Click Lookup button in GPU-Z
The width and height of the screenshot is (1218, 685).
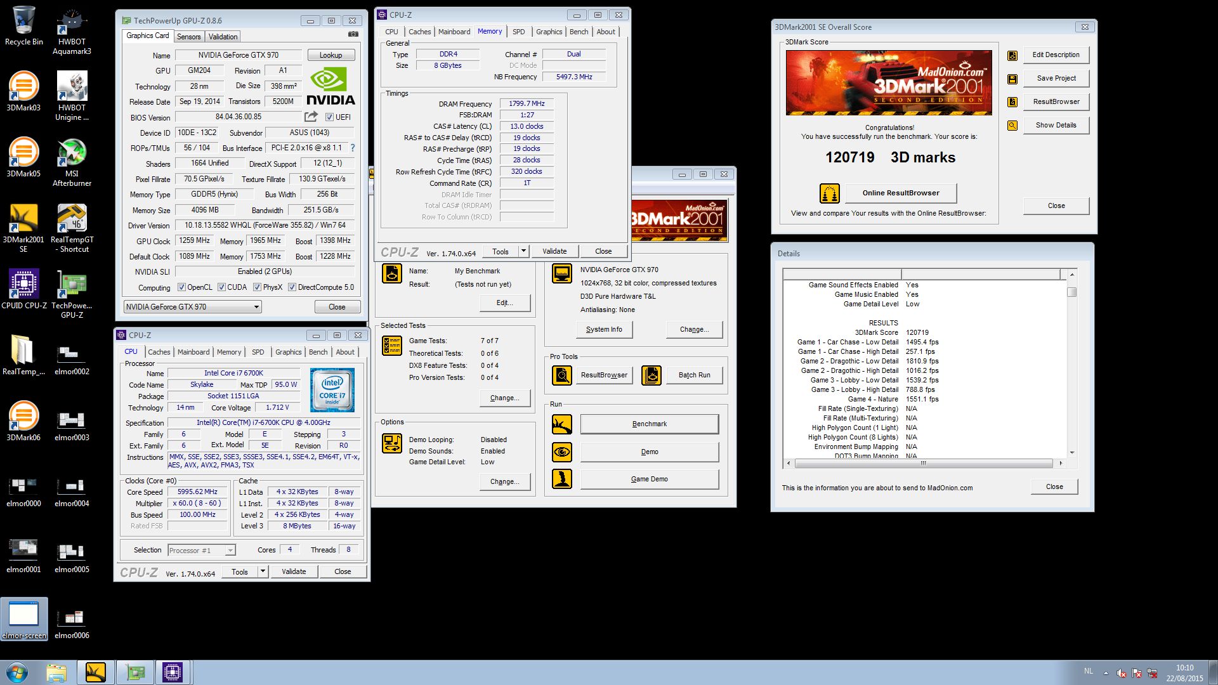click(x=331, y=55)
